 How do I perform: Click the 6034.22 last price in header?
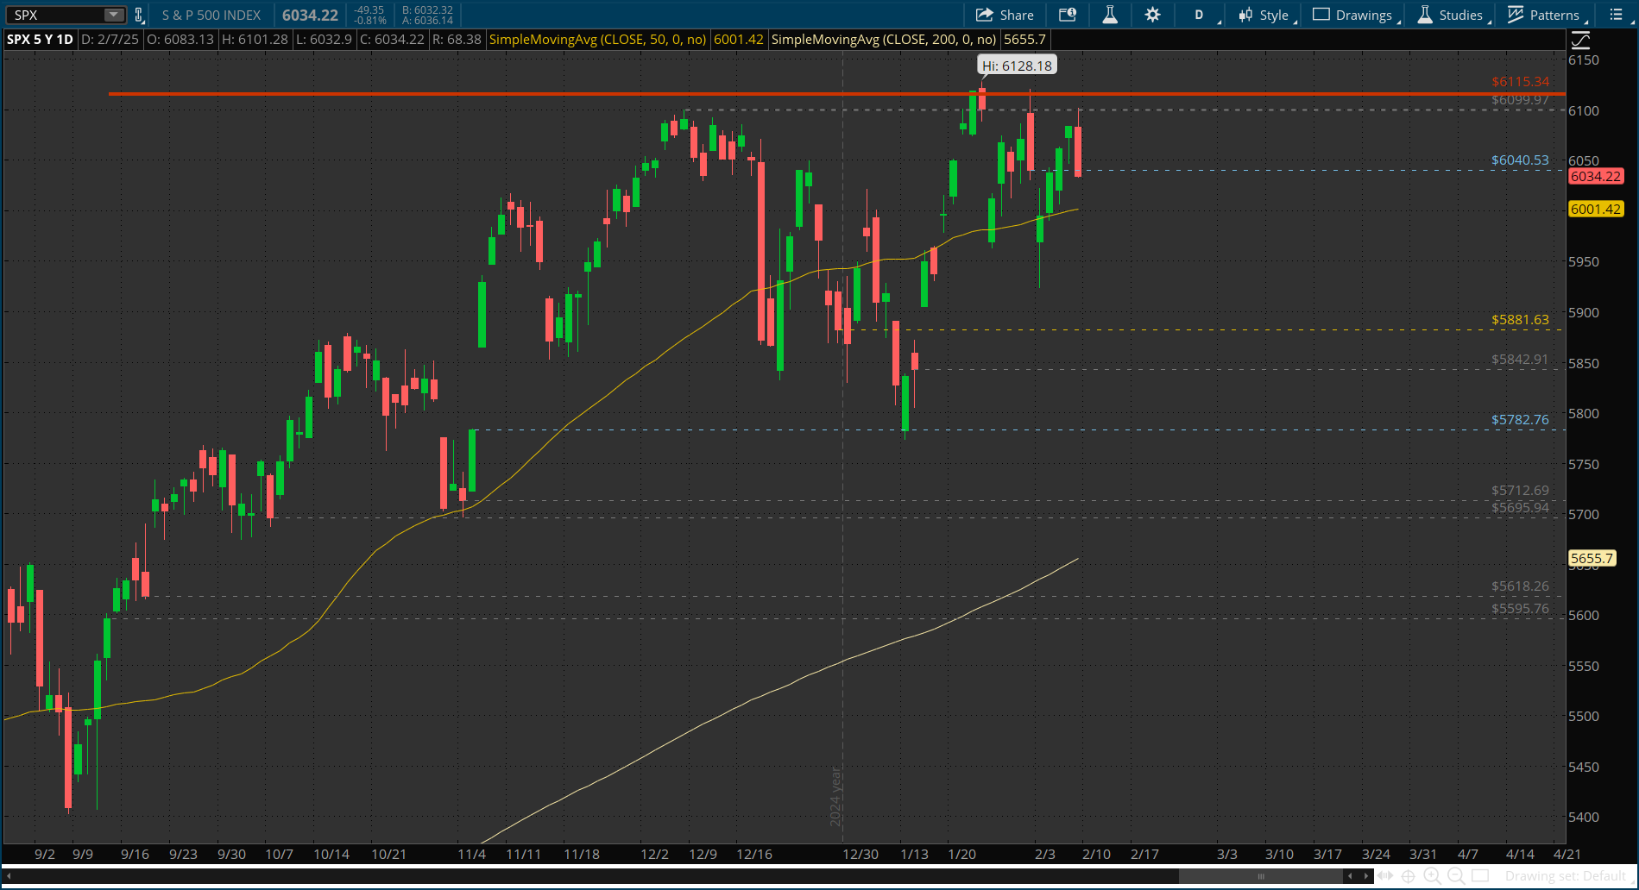(310, 15)
